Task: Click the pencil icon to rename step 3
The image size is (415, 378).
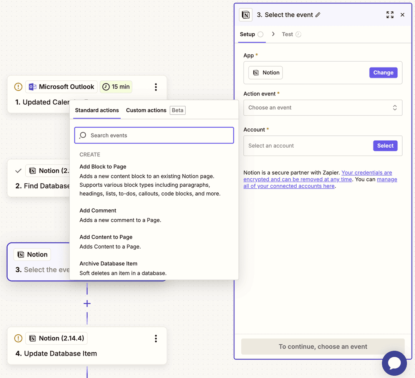Action: click(318, 15)
